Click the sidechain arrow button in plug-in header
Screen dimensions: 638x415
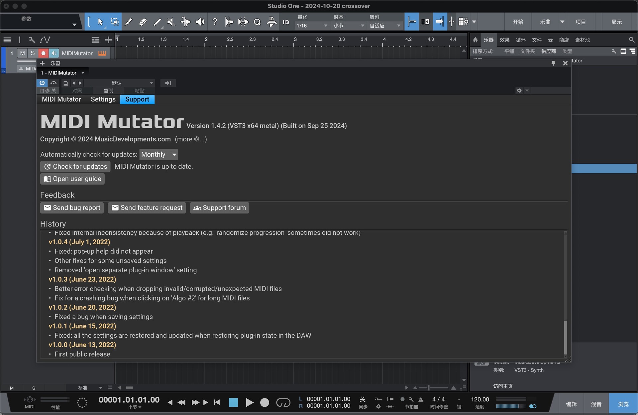(x=168, y=83)
